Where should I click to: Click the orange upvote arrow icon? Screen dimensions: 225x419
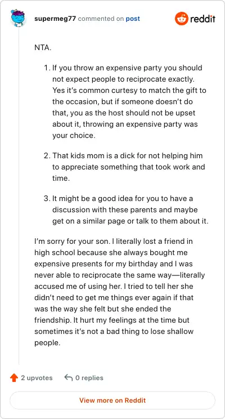pos(14,378)
